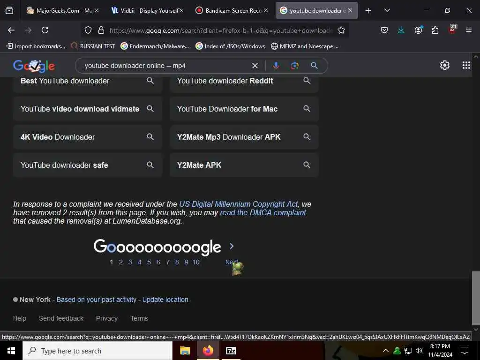Open the Pocket save icon
Image resolution: width=480 pixels, height=360 pixels.
[x=384, y=30]
